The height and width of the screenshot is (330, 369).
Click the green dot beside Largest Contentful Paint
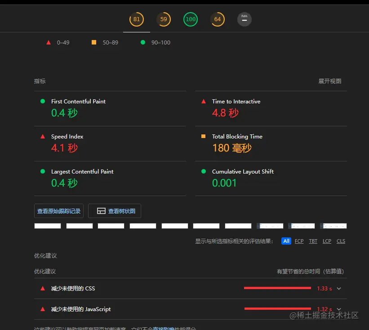click(43, 171)
